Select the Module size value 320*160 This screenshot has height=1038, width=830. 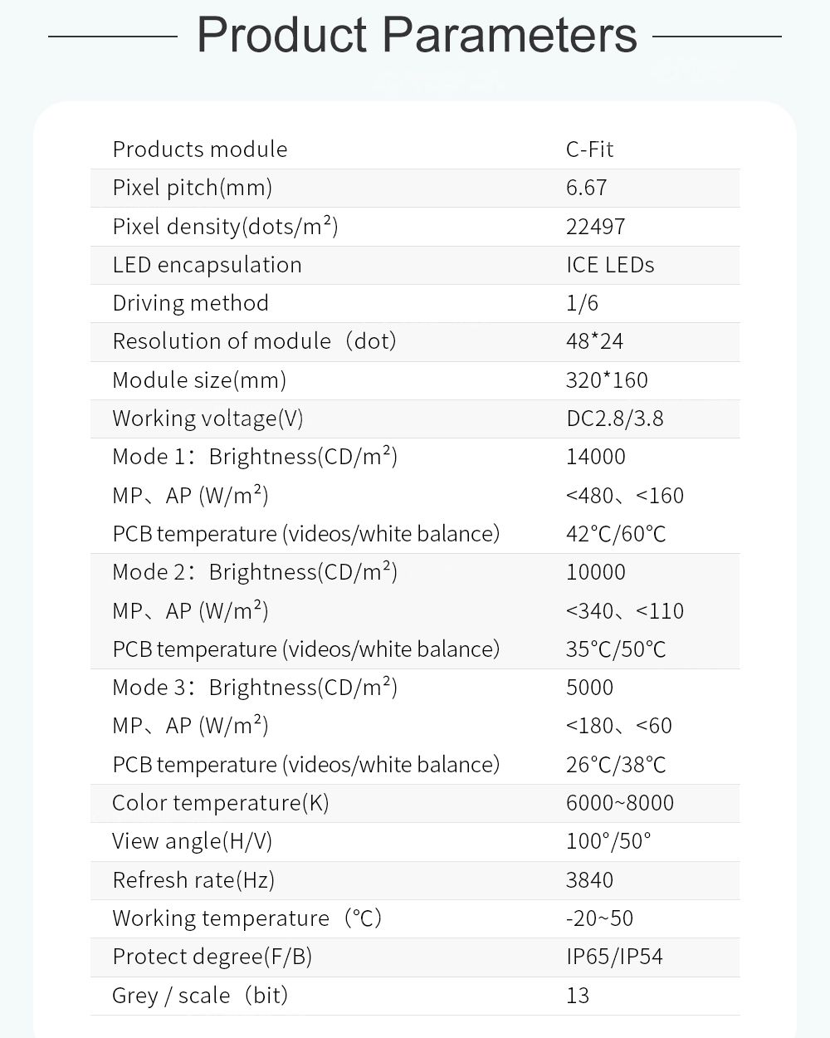click(x=607, y=380)
